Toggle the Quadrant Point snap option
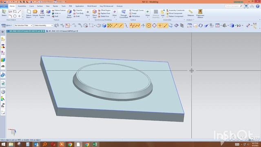The width and height of the screenshot is (261, 147). pos(154,25)
